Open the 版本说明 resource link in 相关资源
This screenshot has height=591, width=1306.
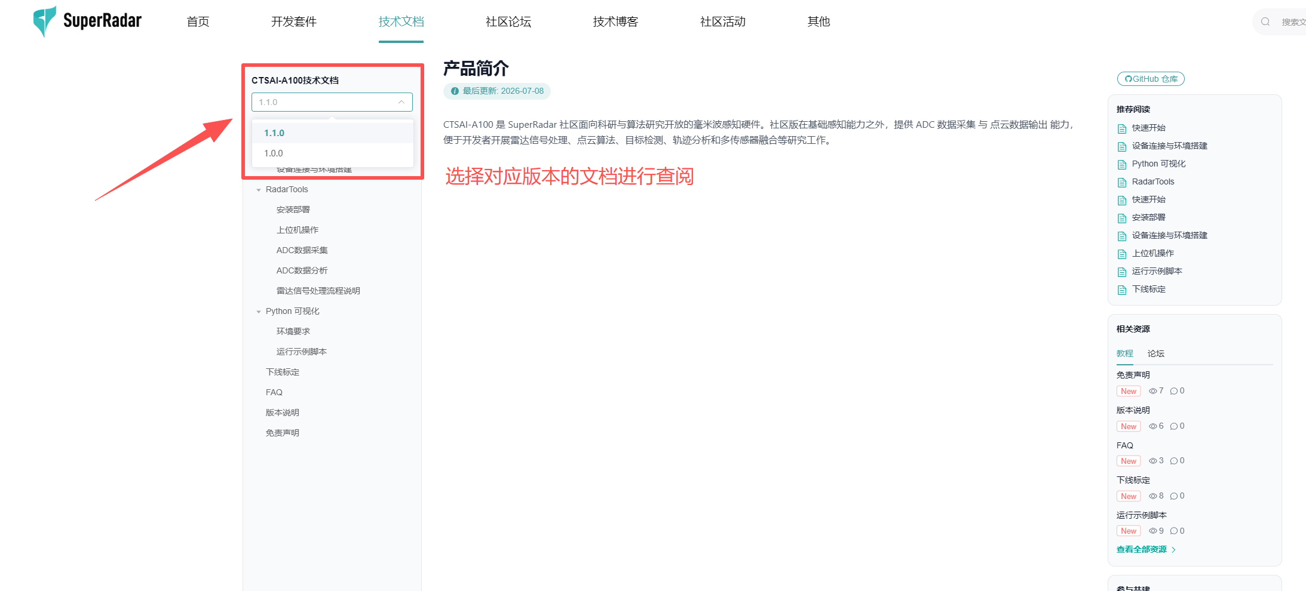coord(1133,410)
